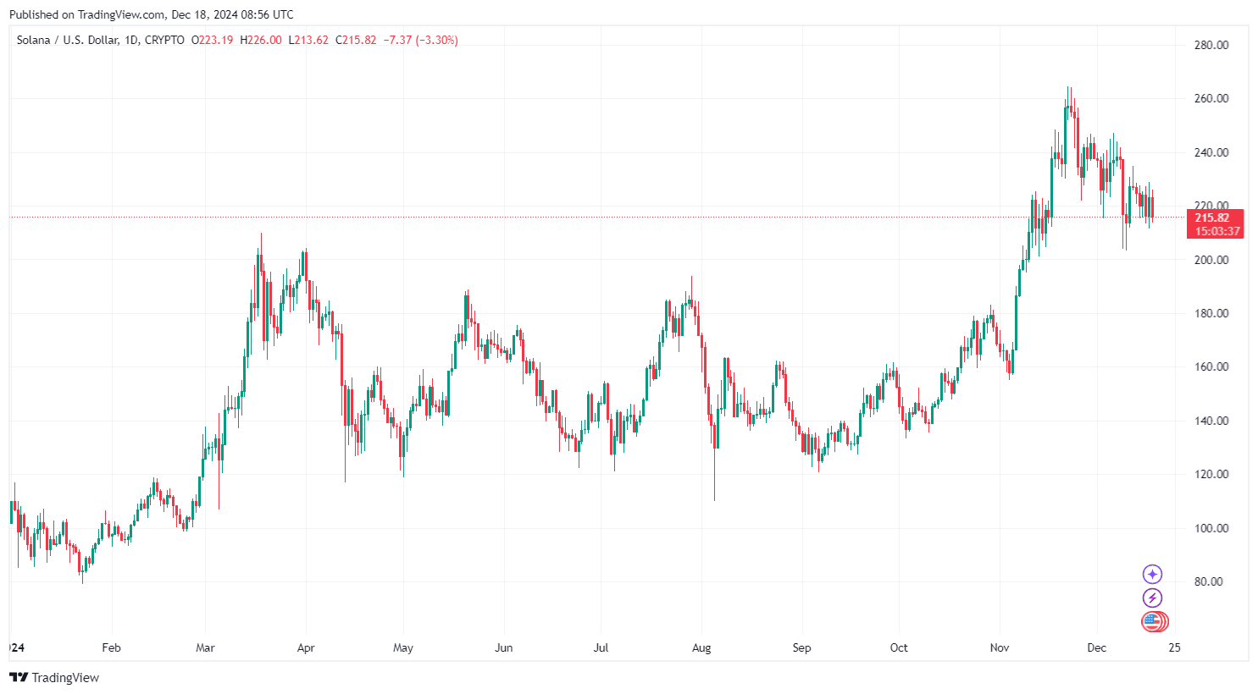This screenshot has width=1258, height=694.
Task: Click the 200.00 price axis label
Action: [1211, 260]
